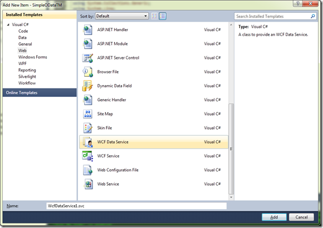Select the Web category
The height and width of the screenshot is (228, 323).
[x=22, y=51]
